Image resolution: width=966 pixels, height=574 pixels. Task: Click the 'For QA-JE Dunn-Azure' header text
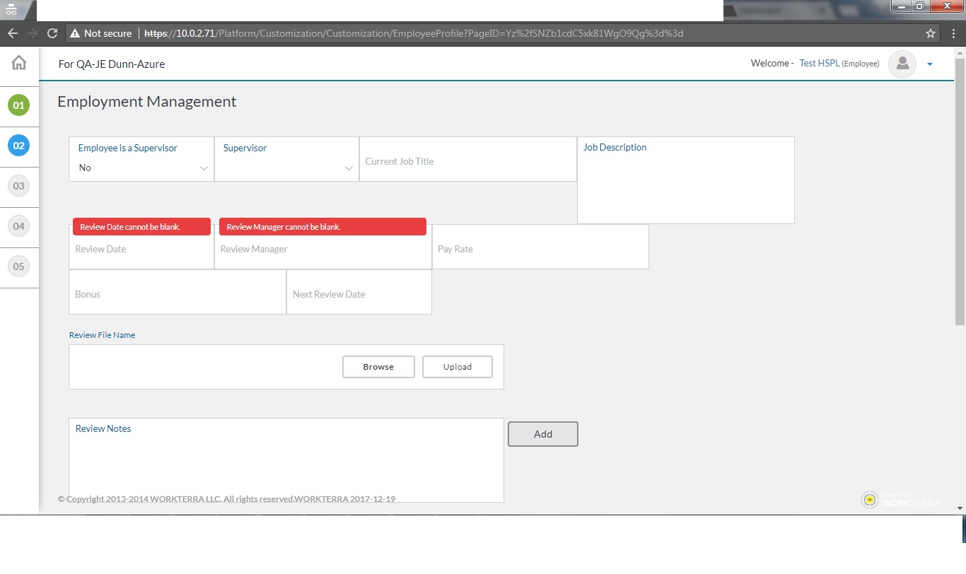coord(112,64)
